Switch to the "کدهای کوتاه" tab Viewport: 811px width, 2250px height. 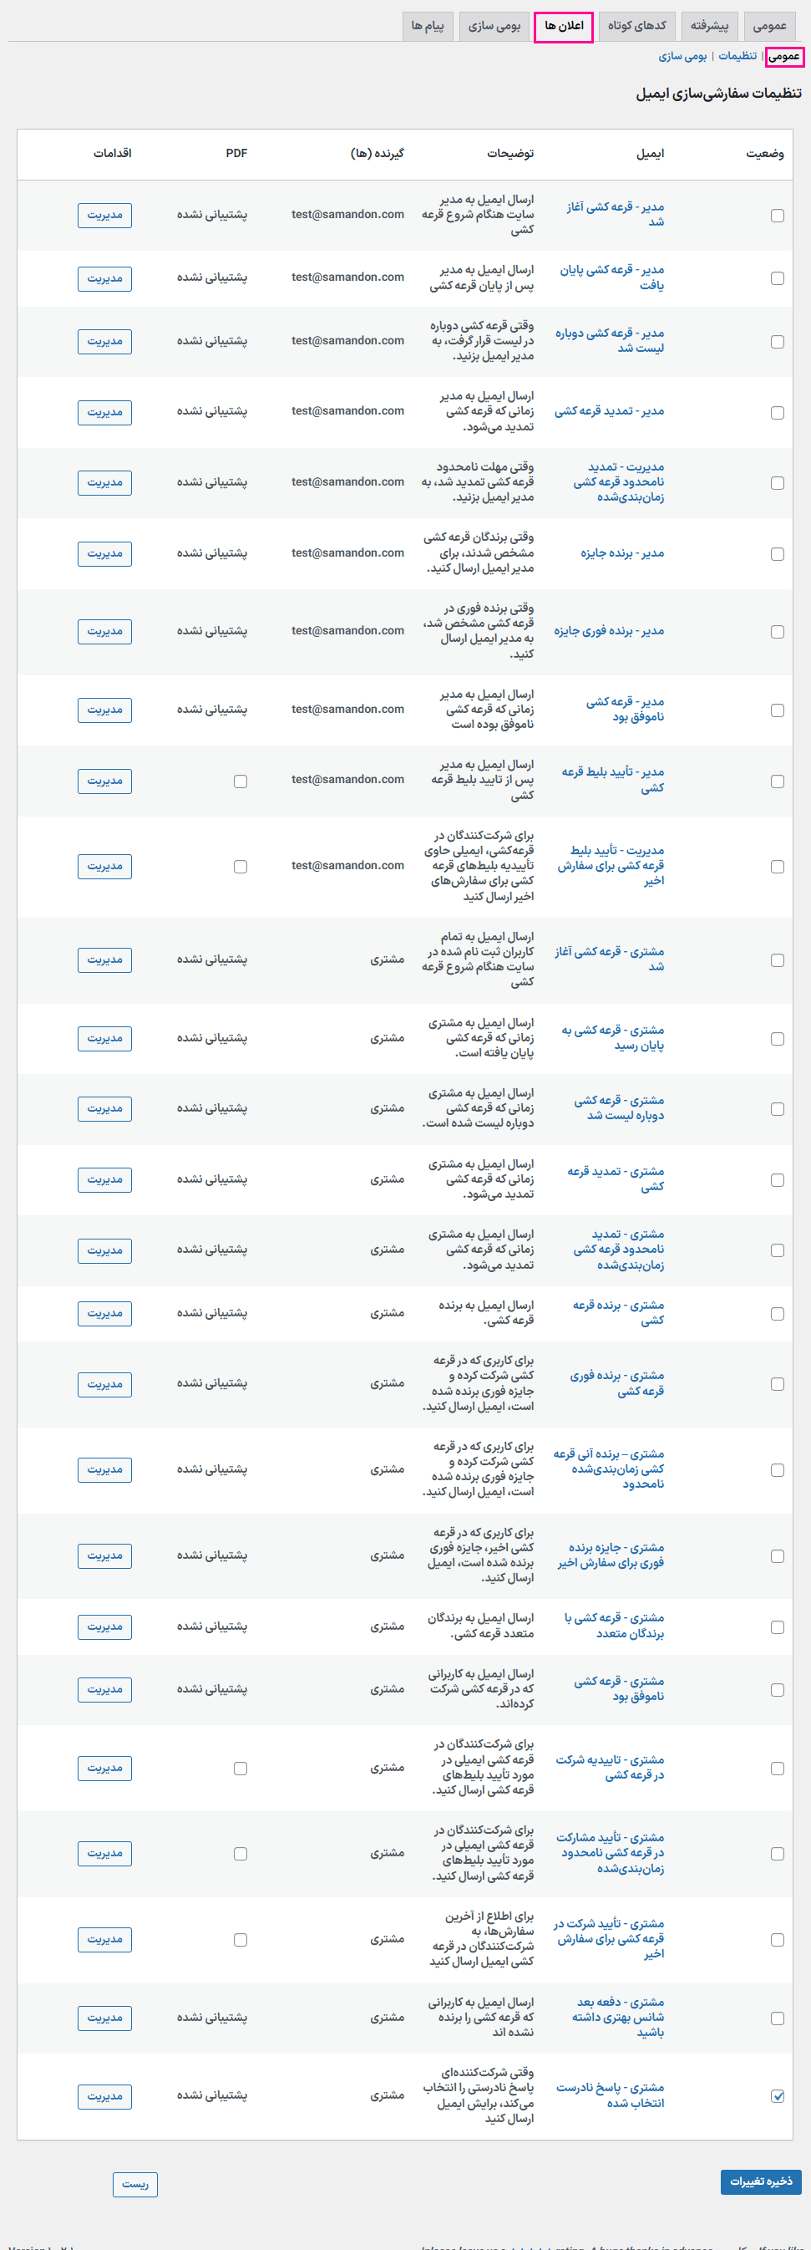click(636, 26)
